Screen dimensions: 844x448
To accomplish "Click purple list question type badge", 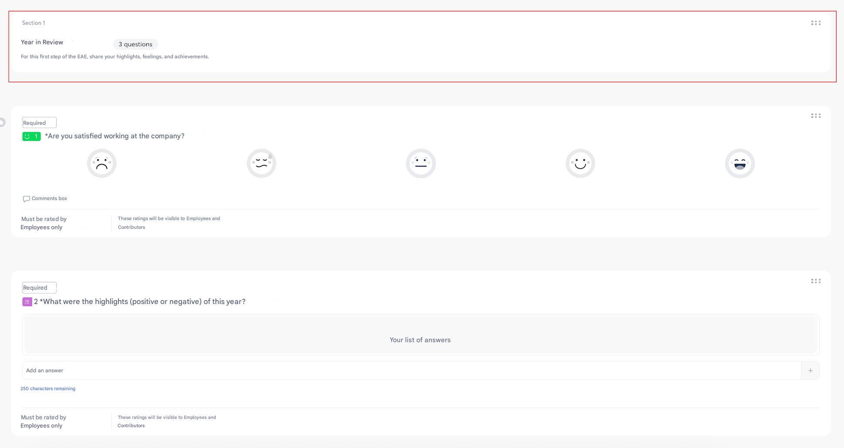I will click(27, 302).
